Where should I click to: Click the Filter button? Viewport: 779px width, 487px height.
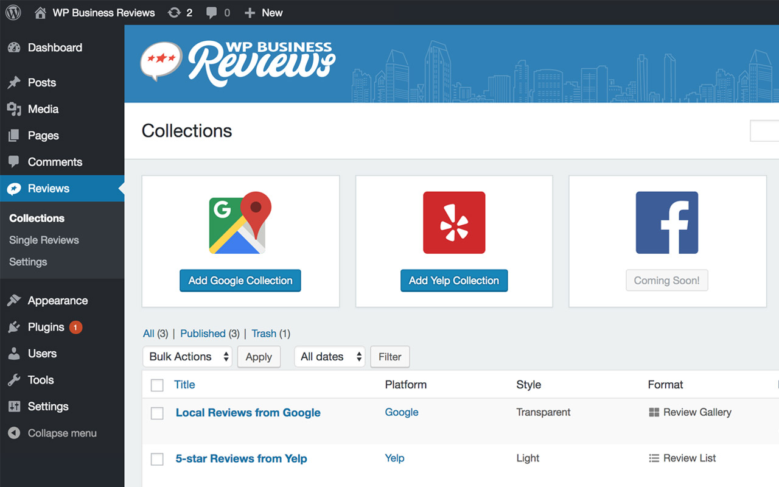tap(390, 357)
